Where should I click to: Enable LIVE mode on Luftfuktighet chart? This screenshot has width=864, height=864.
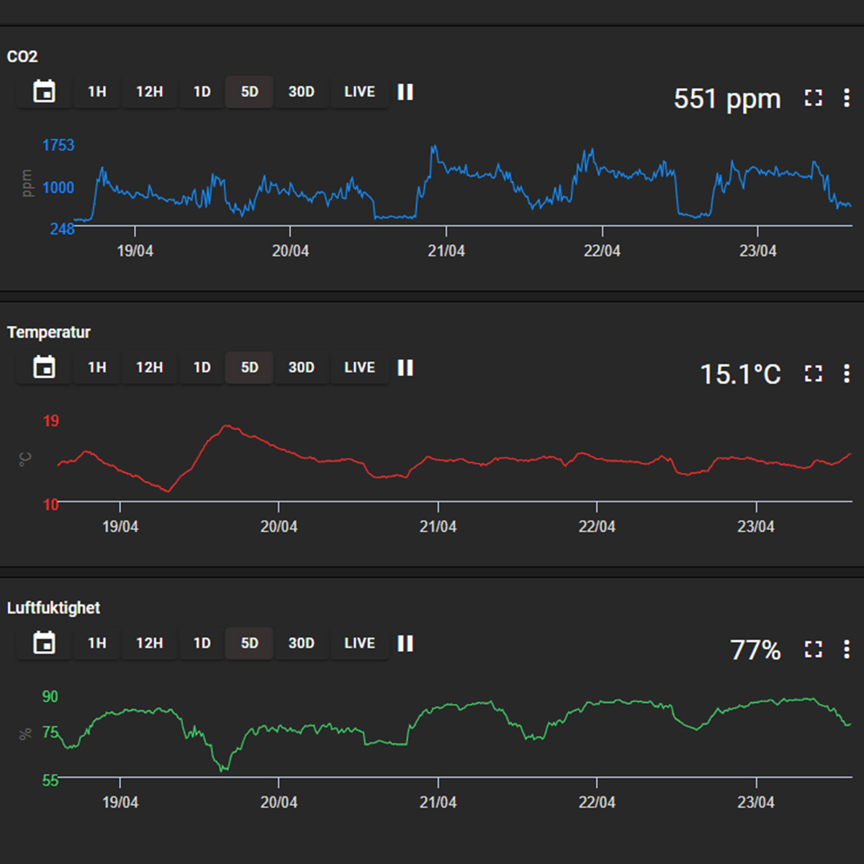pos(359,644)
